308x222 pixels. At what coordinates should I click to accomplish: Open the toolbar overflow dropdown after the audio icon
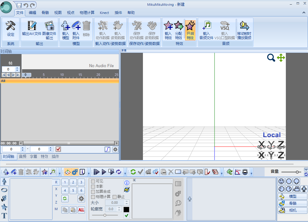coord(59,172)
